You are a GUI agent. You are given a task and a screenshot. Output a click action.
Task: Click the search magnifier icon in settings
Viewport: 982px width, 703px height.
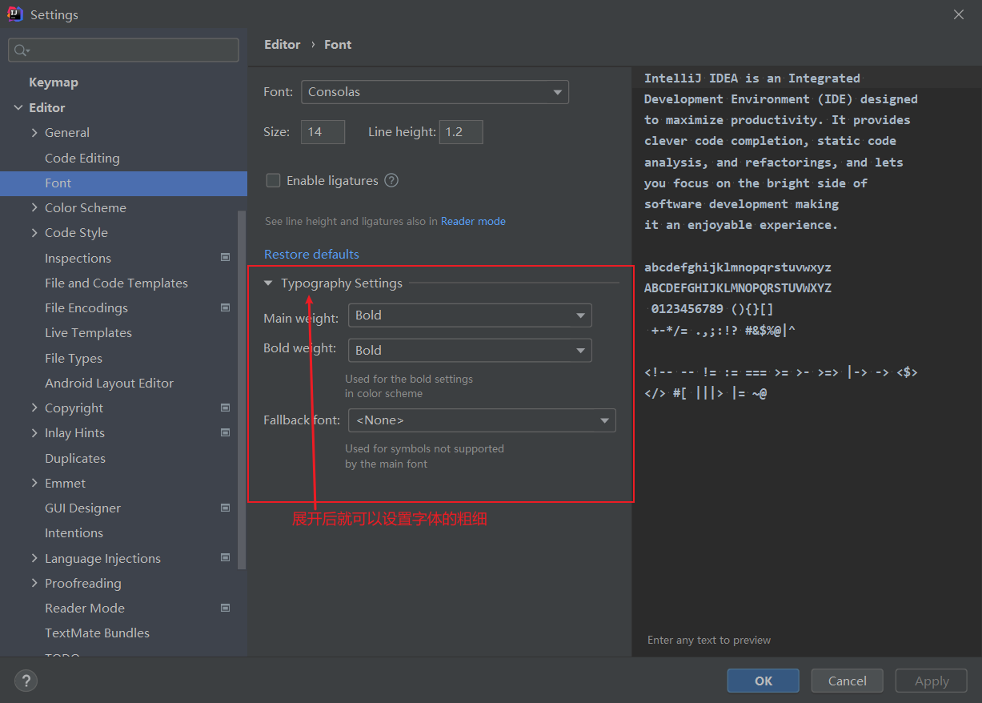click(21, 50)
